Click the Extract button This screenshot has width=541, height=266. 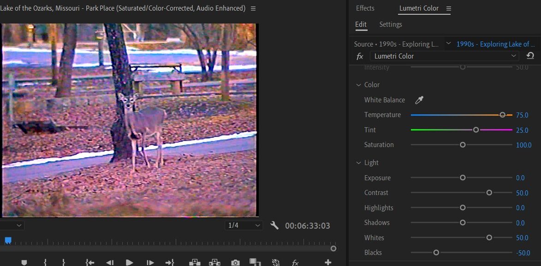pos(214,263)
